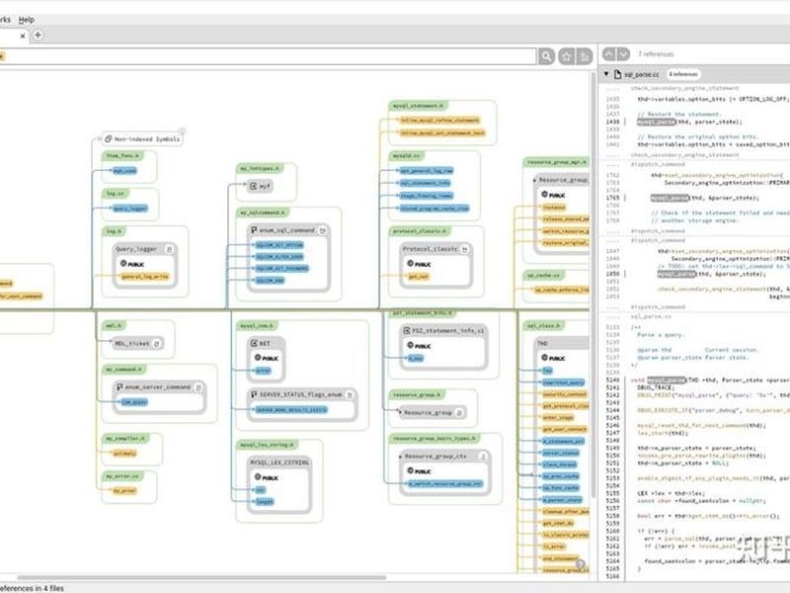Select the PSI_statement_info_v1 node
The width and height of the screenshot is (790, 593).
pyautogui.click(x=443, y=331)
